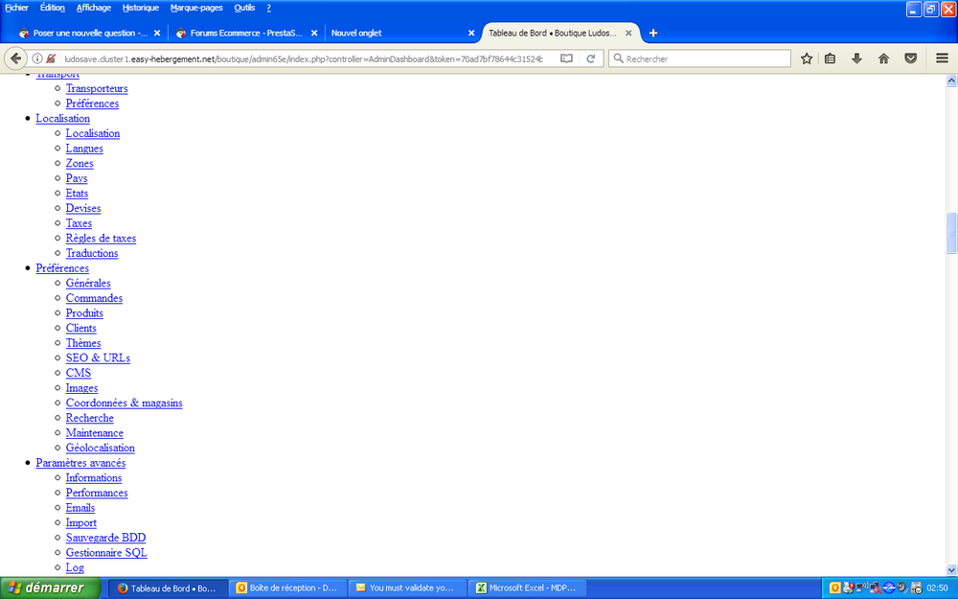Open Préférences link under Transport
Viewport: 958px width, 599px height.
(92, 104)
